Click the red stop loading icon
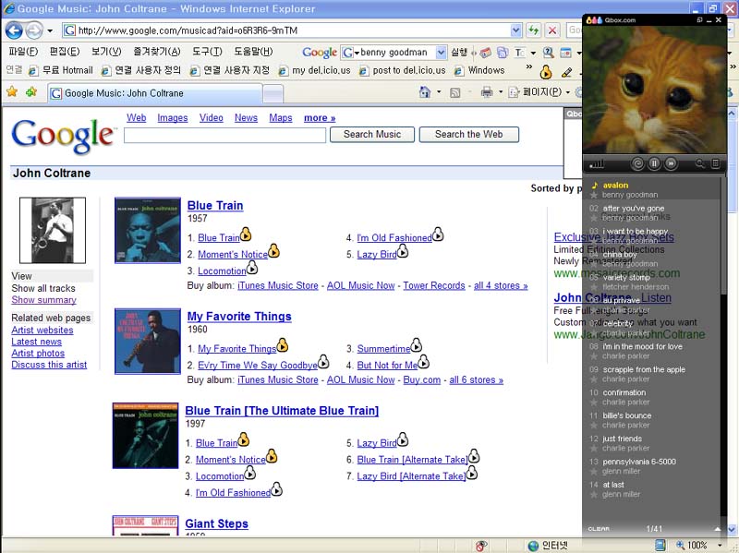Screen dimensions: 739x553 coord(551,30)
